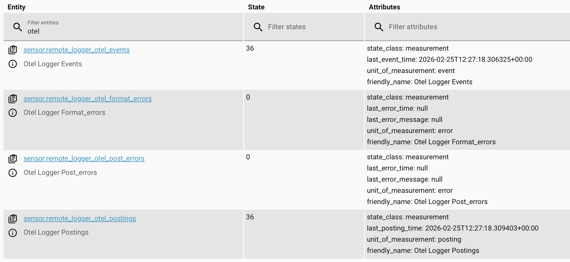The width and height of the screenshot is (570, 262).
Task: Open info dialog for Otel Logger Postings
Action: tap(13, 233)
